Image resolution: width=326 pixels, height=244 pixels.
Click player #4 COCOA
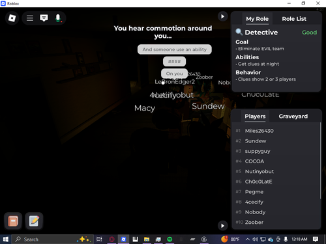click(276, 161)
